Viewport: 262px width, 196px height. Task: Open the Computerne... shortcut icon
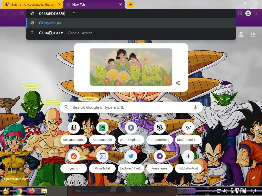160,128
